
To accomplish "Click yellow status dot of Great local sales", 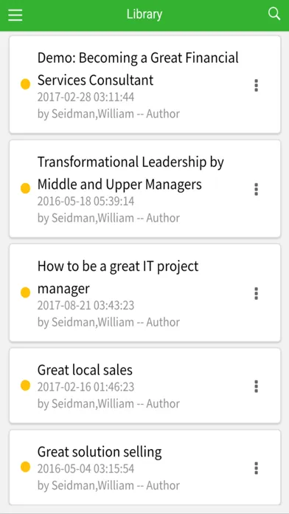I will tap(26, 385).
